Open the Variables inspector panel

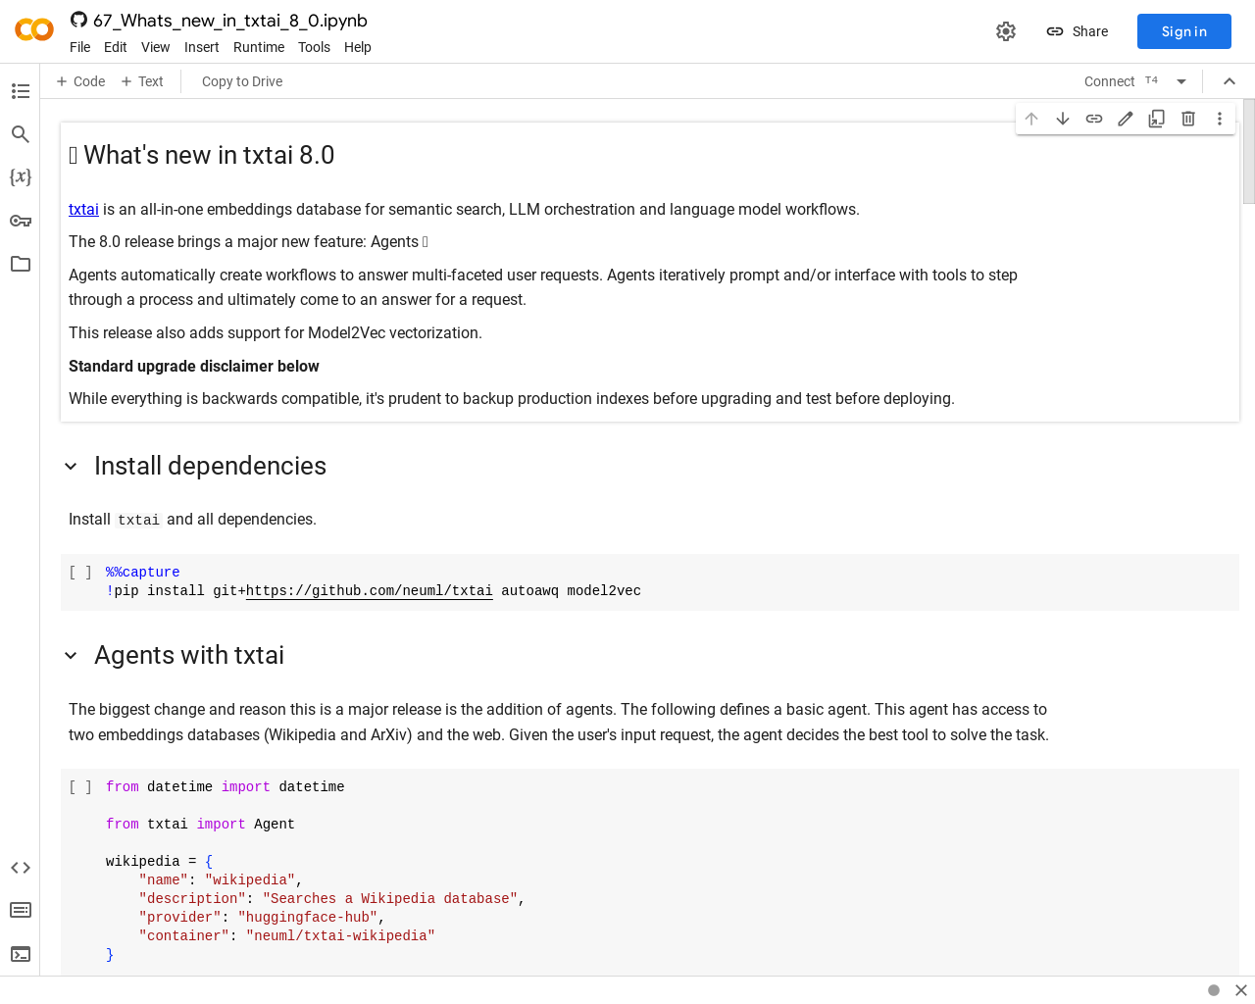21,177
